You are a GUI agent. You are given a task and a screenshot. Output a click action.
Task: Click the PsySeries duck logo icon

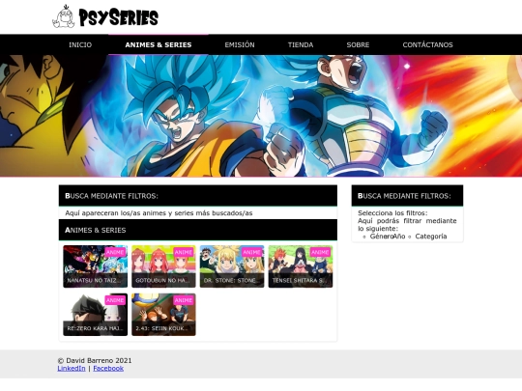coord(64,16)
